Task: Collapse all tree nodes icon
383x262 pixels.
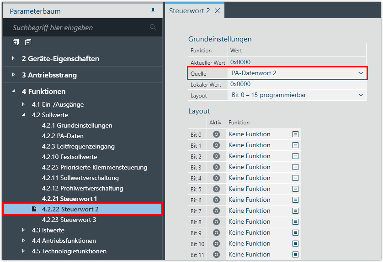Action: click(x=28, y=42)
